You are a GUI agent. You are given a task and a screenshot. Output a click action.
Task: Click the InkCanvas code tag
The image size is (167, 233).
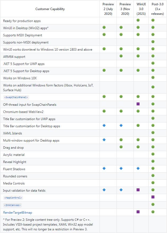tap(12, 205)
